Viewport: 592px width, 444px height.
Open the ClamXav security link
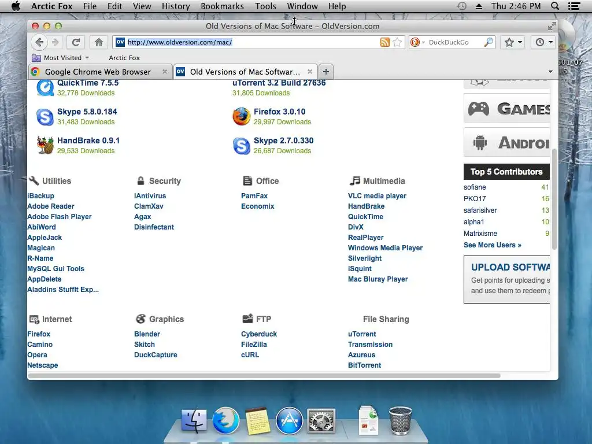point(149,206)
